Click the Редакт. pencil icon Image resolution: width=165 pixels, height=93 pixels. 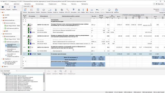[9, 7]
